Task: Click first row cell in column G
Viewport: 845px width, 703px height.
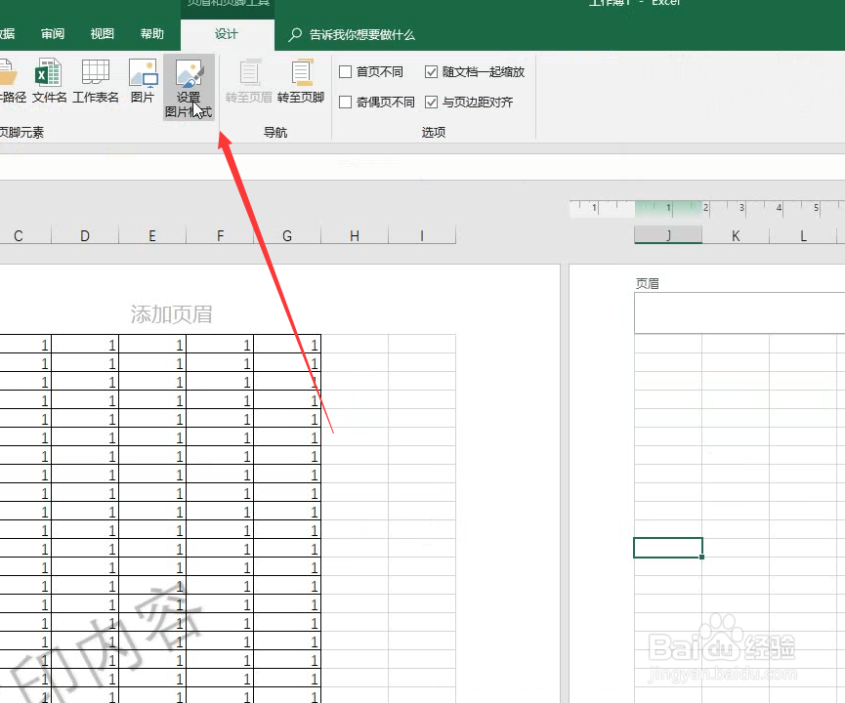Action: tap(287, 345)
